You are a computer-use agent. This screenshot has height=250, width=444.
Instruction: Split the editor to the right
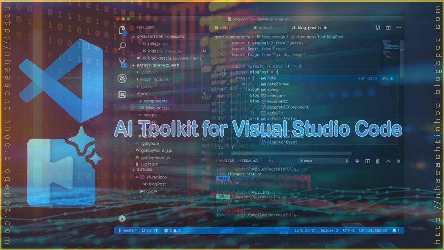pos(388,28)
